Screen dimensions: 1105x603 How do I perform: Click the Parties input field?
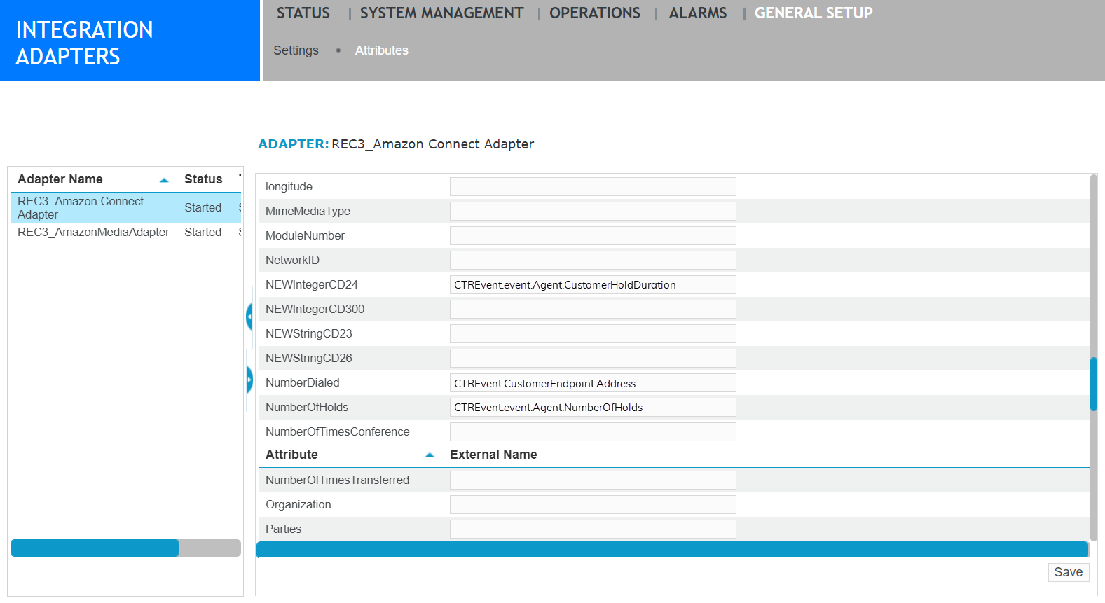[593, 529]
